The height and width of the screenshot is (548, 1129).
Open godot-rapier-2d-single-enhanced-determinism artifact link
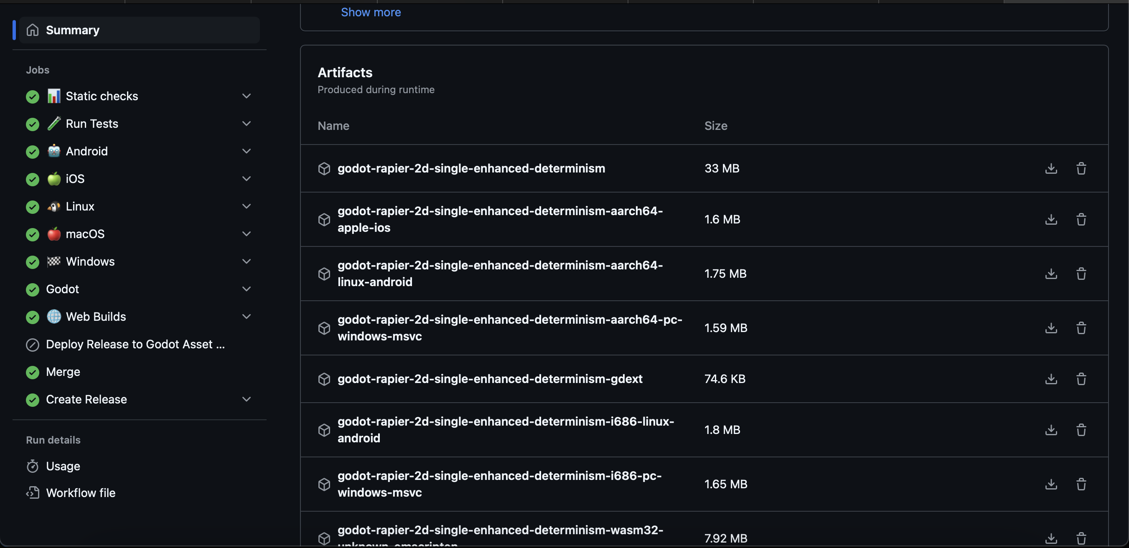pos(471,168)
